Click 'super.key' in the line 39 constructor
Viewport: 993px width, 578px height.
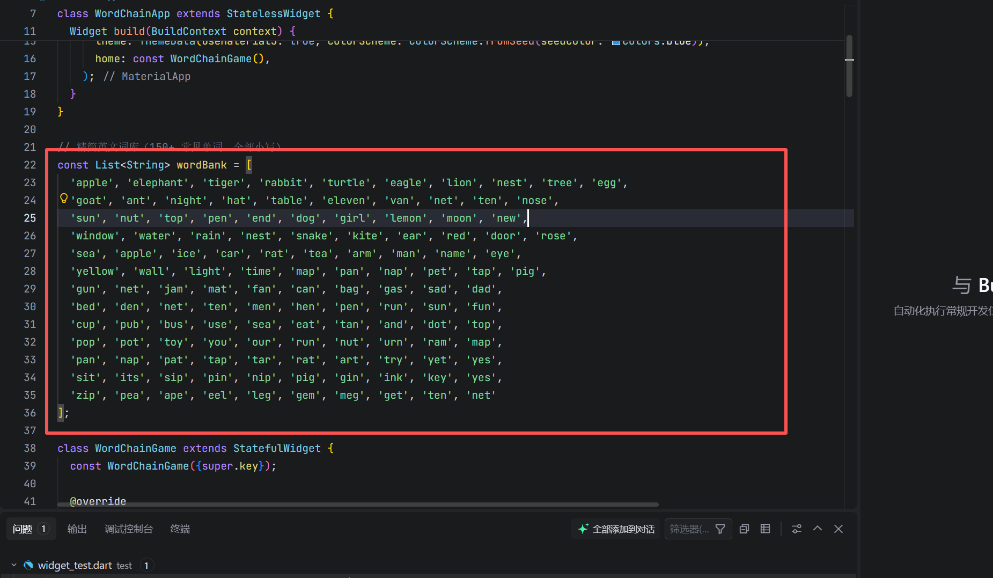(230, 466)
